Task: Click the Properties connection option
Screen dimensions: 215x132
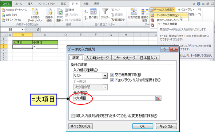Action: 72,15
